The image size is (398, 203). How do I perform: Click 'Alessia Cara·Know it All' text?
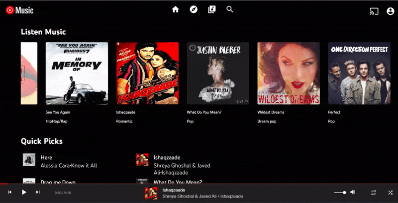point(69,166)
